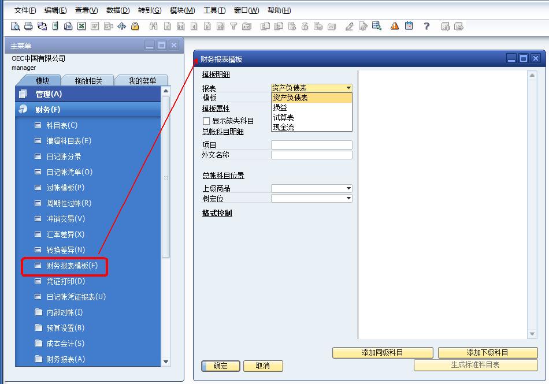This screenshot has height=384, width=549.
Task: Click the 添加同级科目 button
Action: [x=382, y=352]
